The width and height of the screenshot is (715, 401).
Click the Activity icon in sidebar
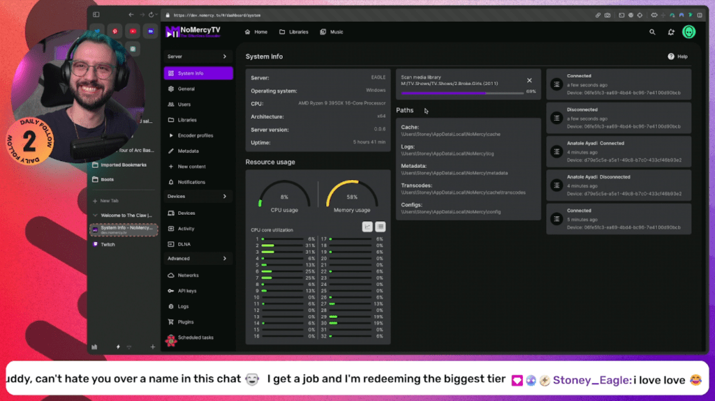(x=171, y=229)
